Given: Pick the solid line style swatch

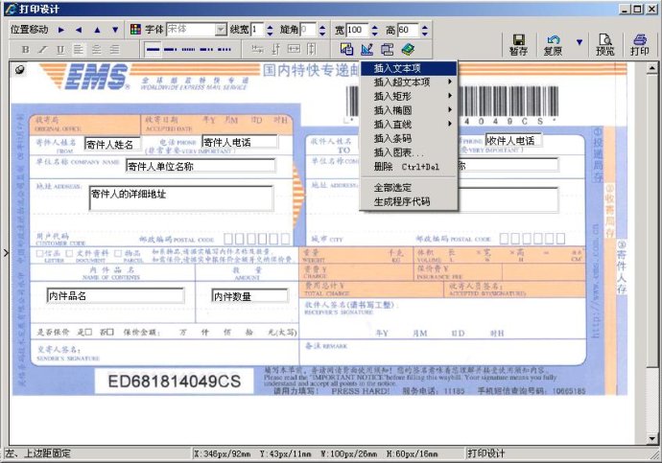Looking at the screenshot, I should [155, 49].
